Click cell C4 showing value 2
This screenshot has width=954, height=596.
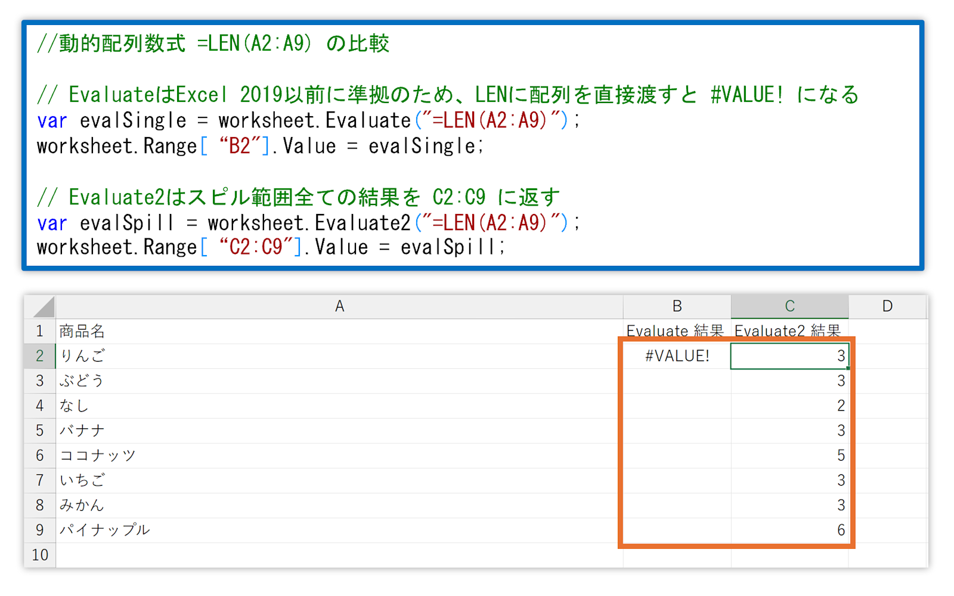(x=789, y=406)
